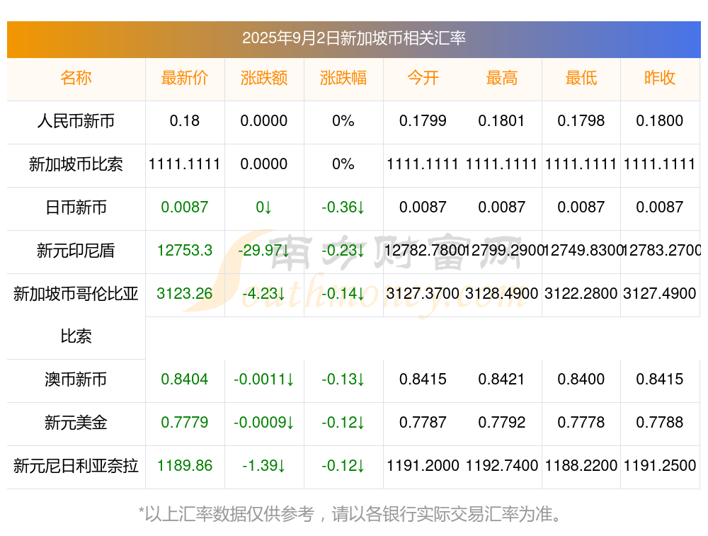Screen dimensions: 708x536
Task: Click change amount 0↓ in 日币新币 row
Action: [263, 207]
